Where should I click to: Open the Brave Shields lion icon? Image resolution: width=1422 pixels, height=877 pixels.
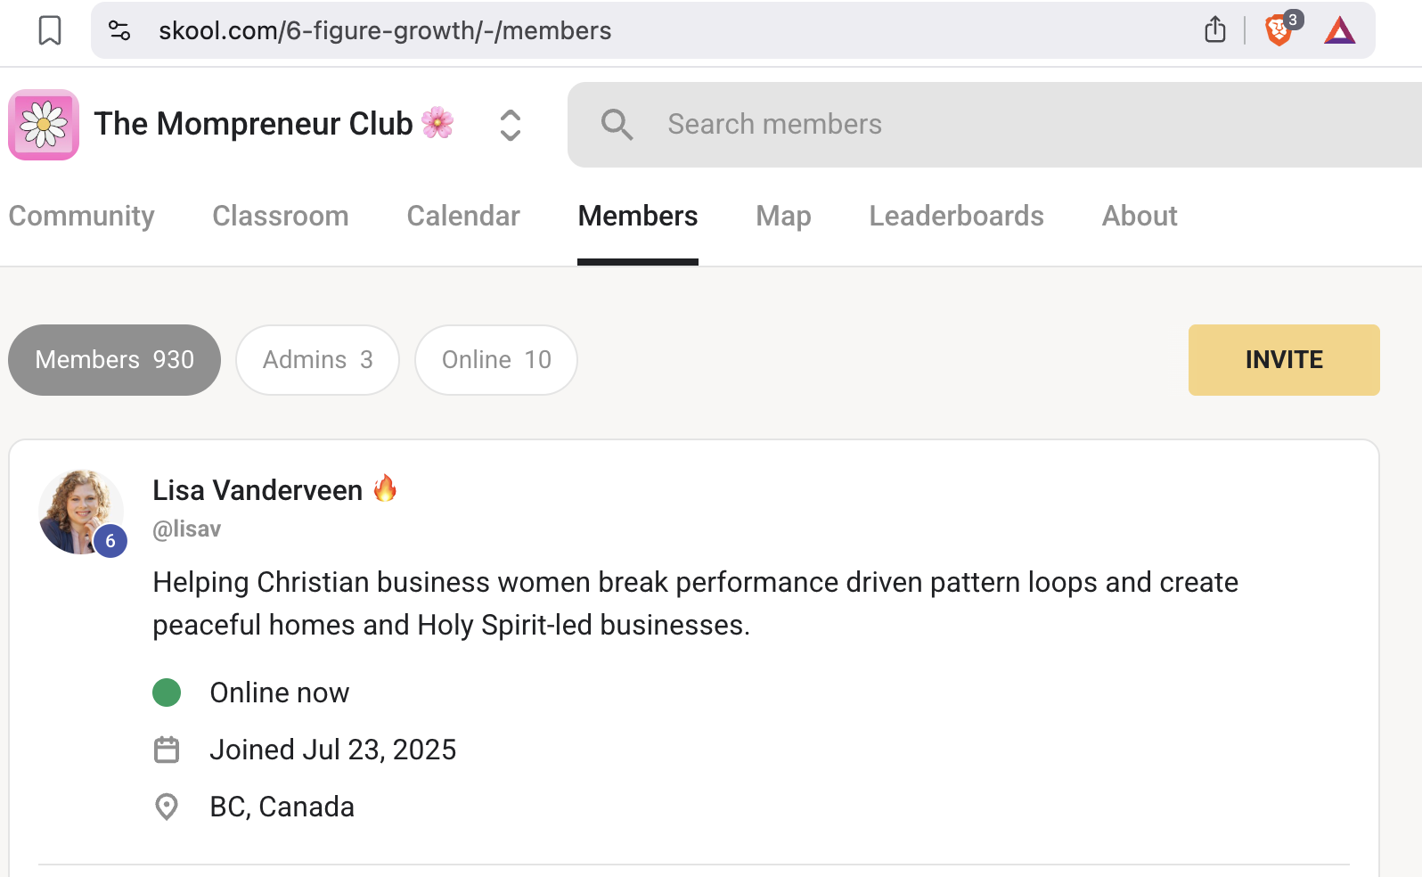pyautogui.click(x=1279, y=30)
